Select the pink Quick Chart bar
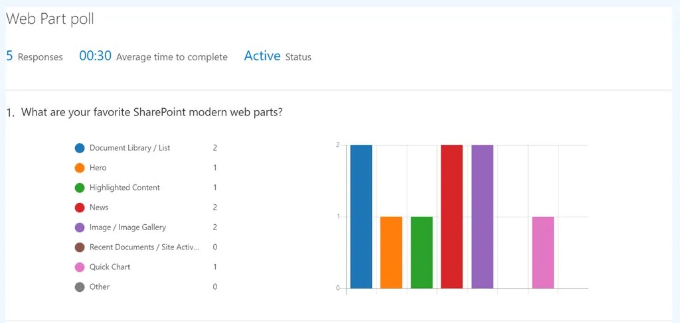Screen dimensions: 680x323 tap(543, 253)
